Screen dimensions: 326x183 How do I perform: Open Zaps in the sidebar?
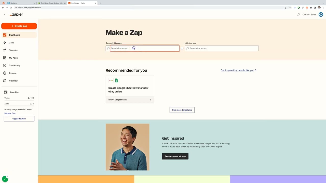[x=19, y=42]
